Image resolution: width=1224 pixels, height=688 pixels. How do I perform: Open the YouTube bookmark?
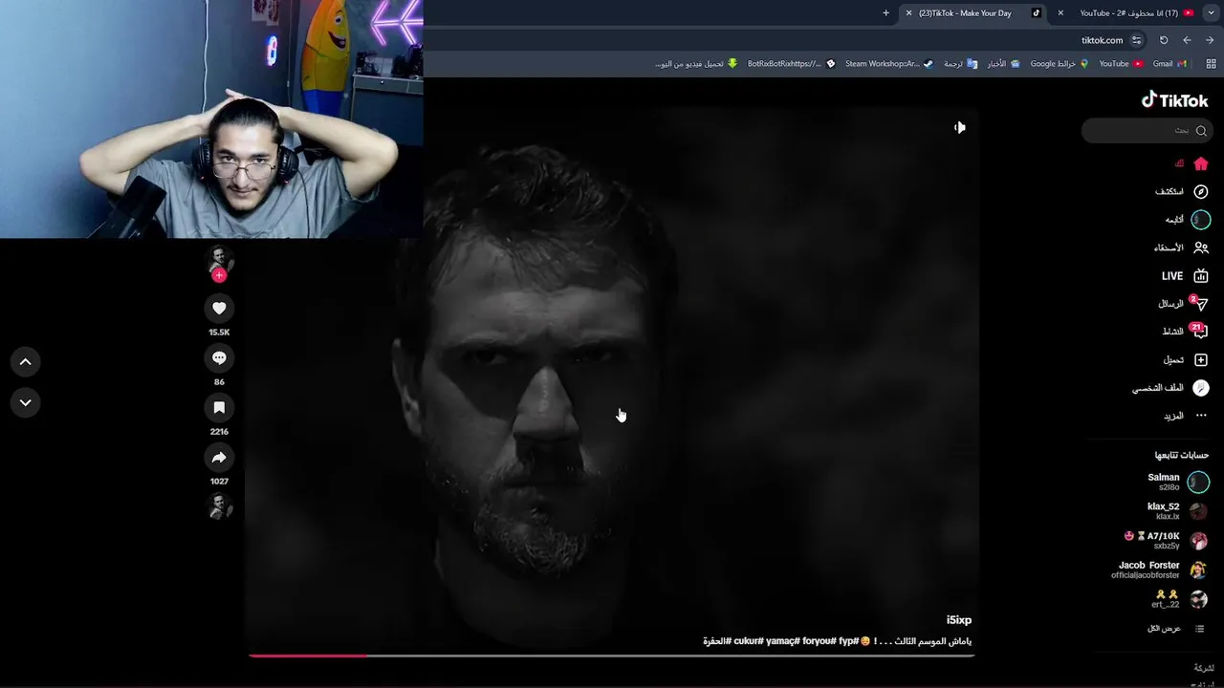[1121, 64]
